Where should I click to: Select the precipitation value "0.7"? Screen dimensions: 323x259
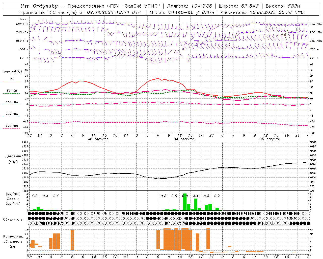217,196
